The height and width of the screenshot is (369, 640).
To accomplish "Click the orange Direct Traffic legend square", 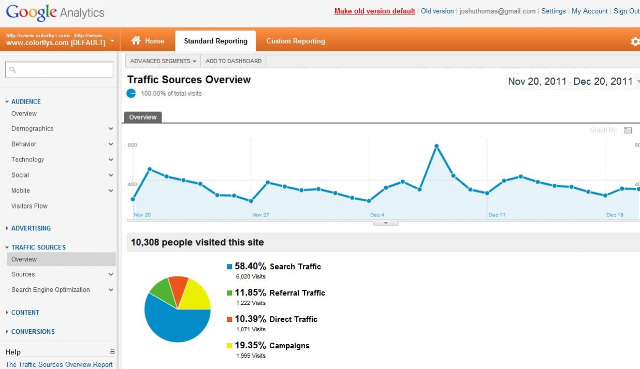I will pyautogui.click(x=229, y=319).
